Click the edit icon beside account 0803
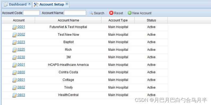This screenshot has width=211, height=105. pos(15,95)
